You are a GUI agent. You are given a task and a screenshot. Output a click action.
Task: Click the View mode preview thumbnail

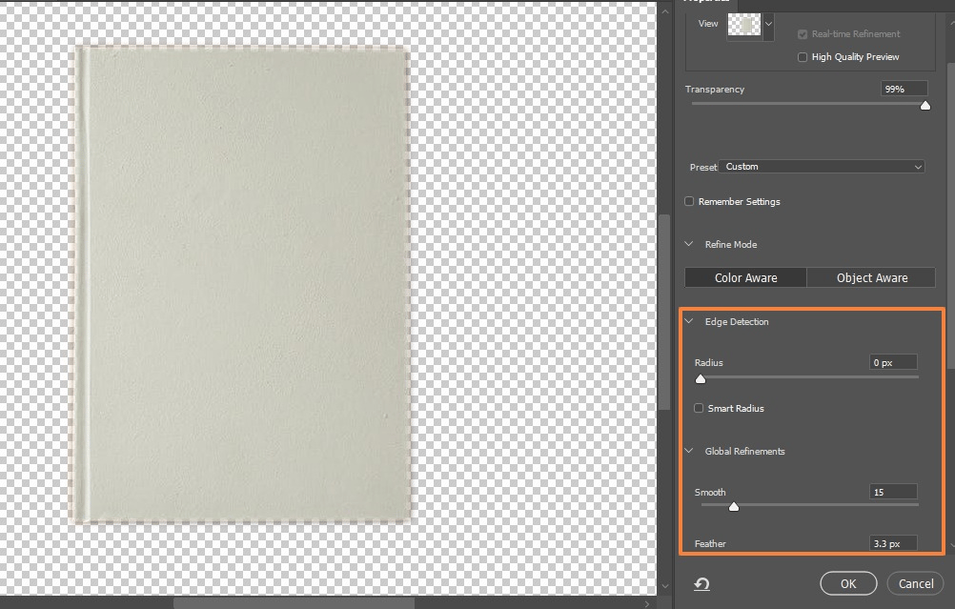point(744,27)
